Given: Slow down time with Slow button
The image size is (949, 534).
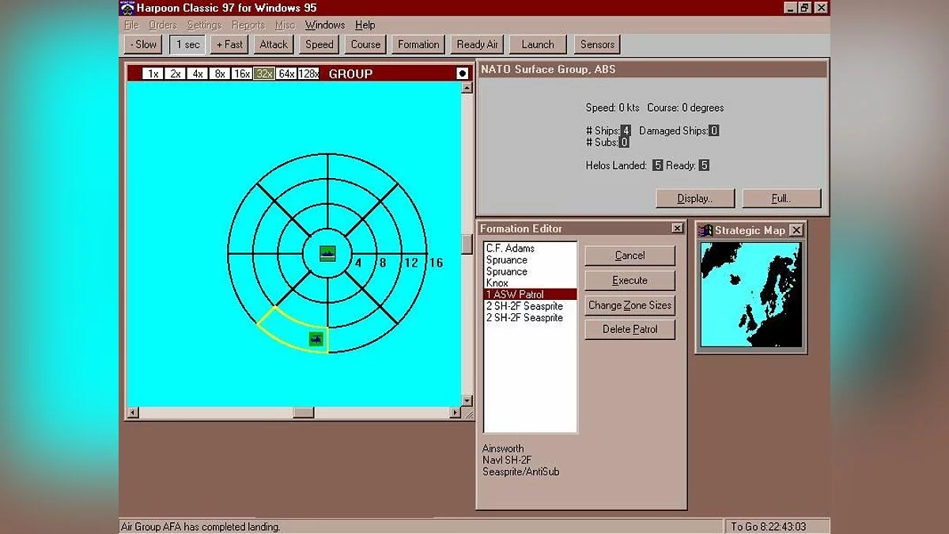Looking at the screenshot, I should pos(144,44).
